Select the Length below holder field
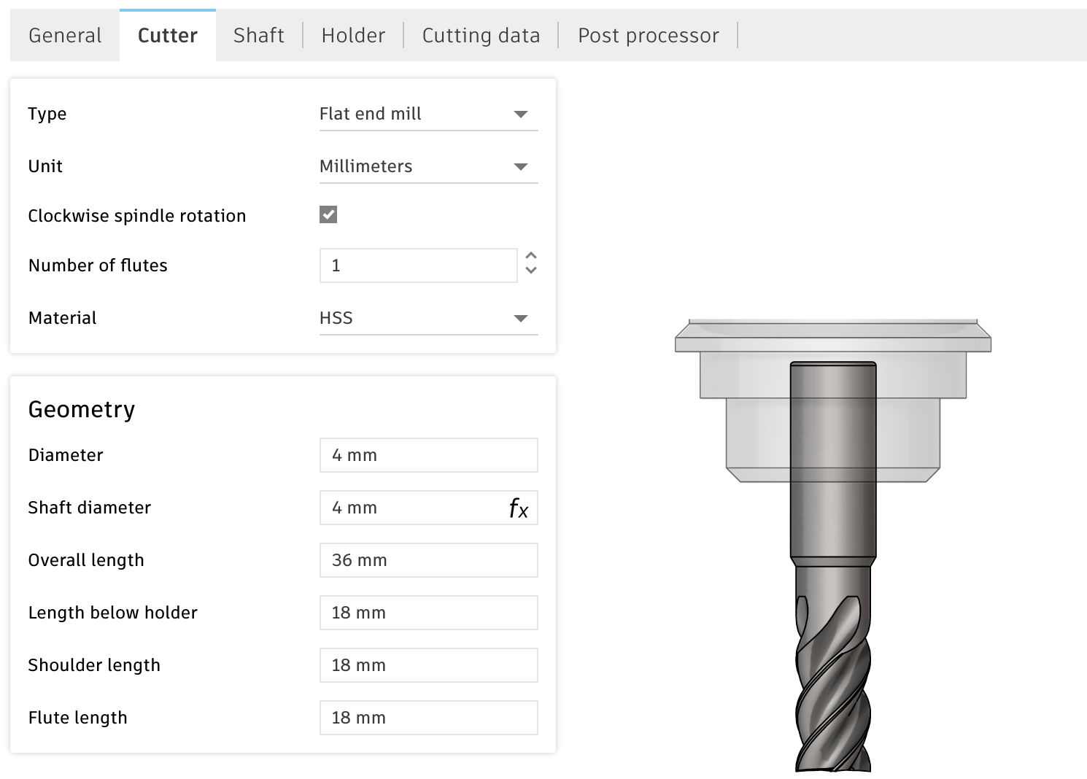This screenshot has height=779, width=1087. point(428,613)
